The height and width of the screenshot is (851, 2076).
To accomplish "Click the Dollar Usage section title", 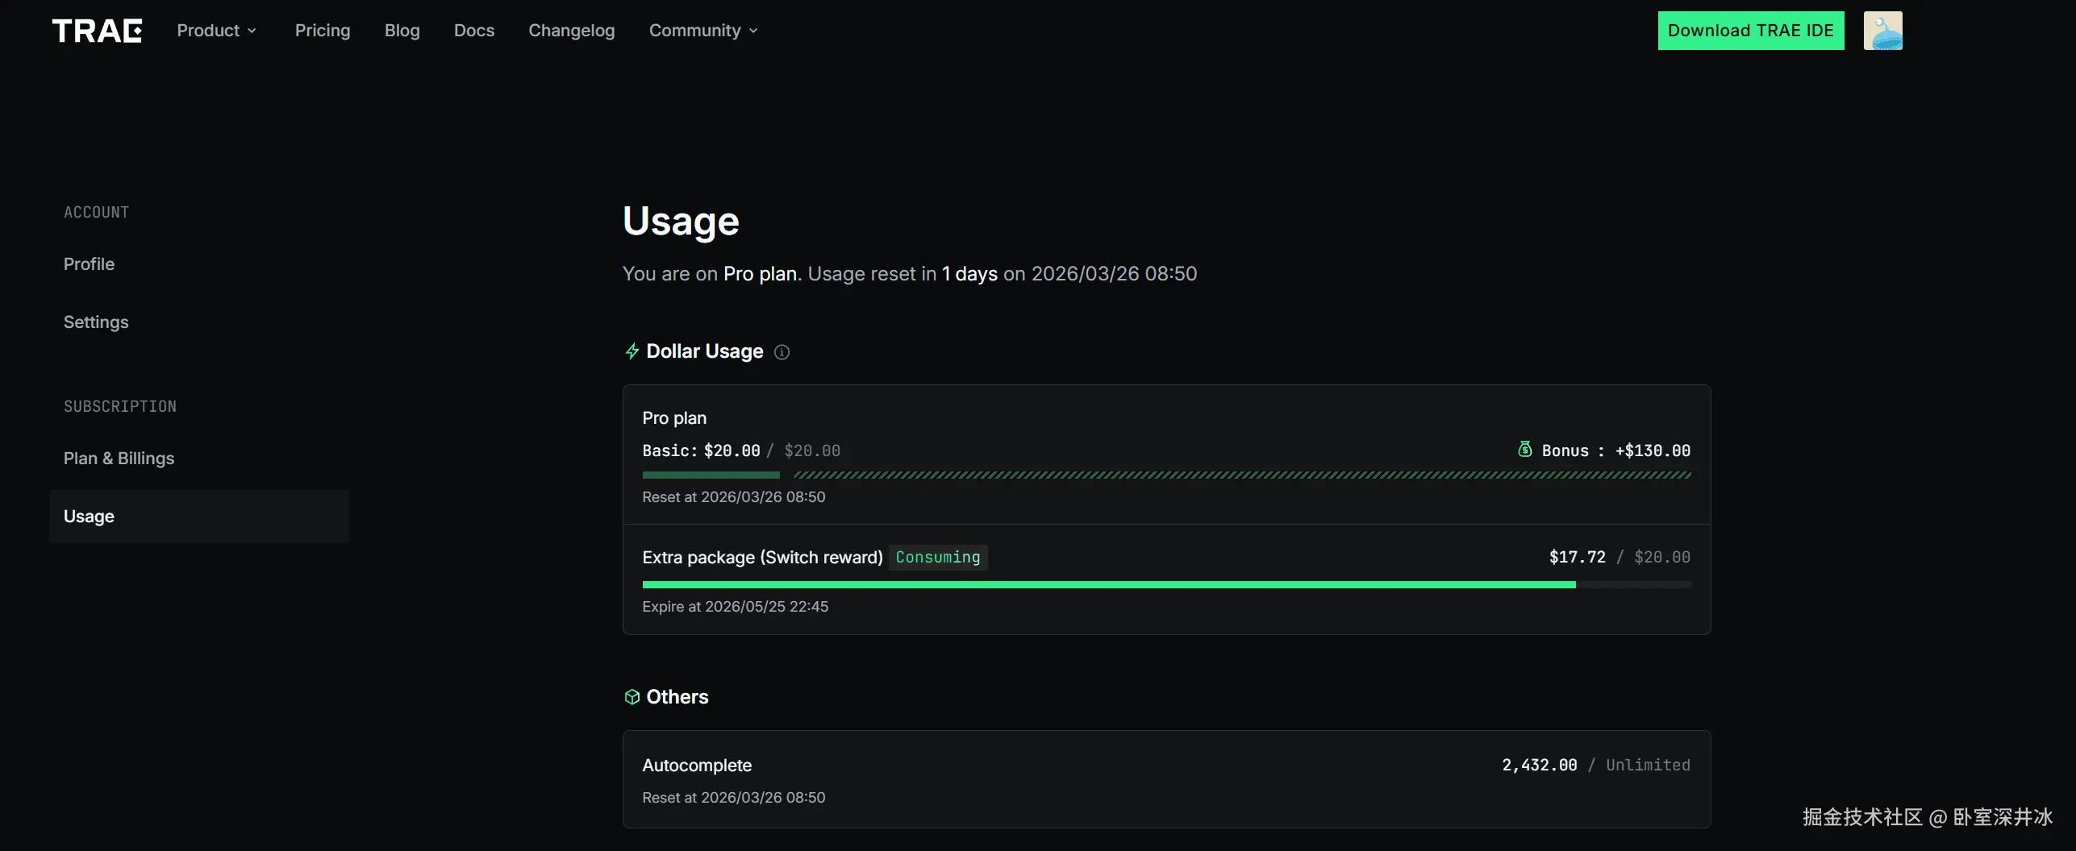I will point(705,351).
